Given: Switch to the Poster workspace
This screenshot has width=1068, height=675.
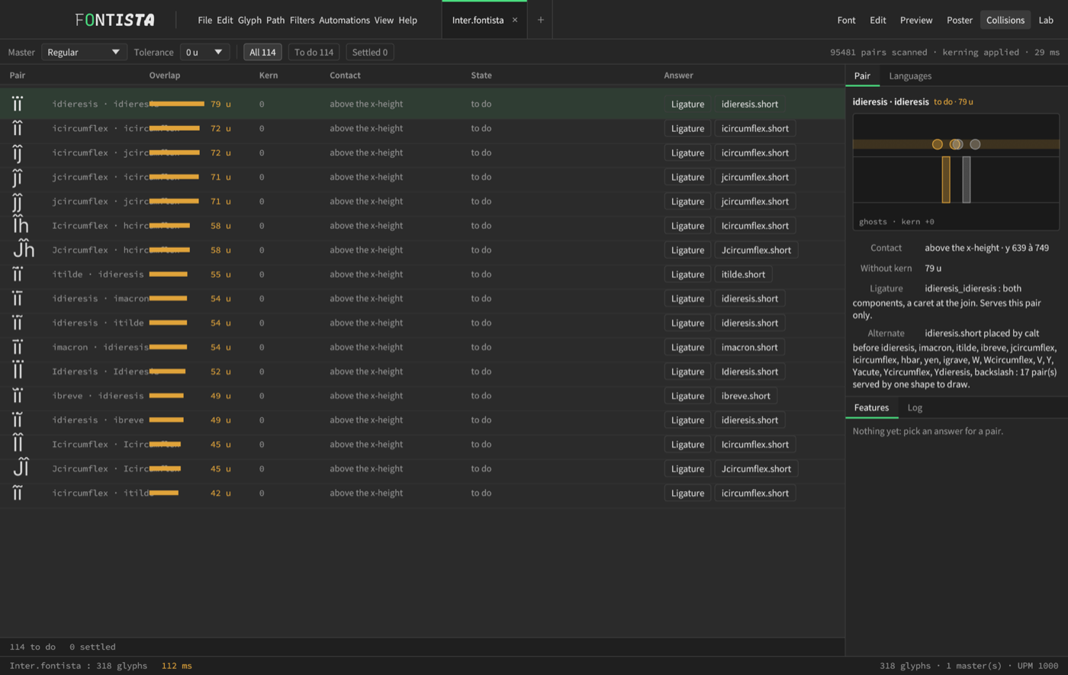Looking at the screenshot, I should [960, 20].
